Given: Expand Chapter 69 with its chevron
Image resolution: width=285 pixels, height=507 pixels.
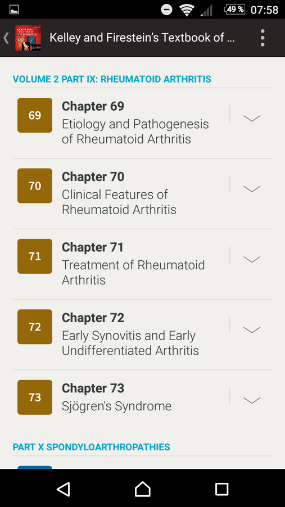Looking at the screenshot, I should (x=252, y=118).
